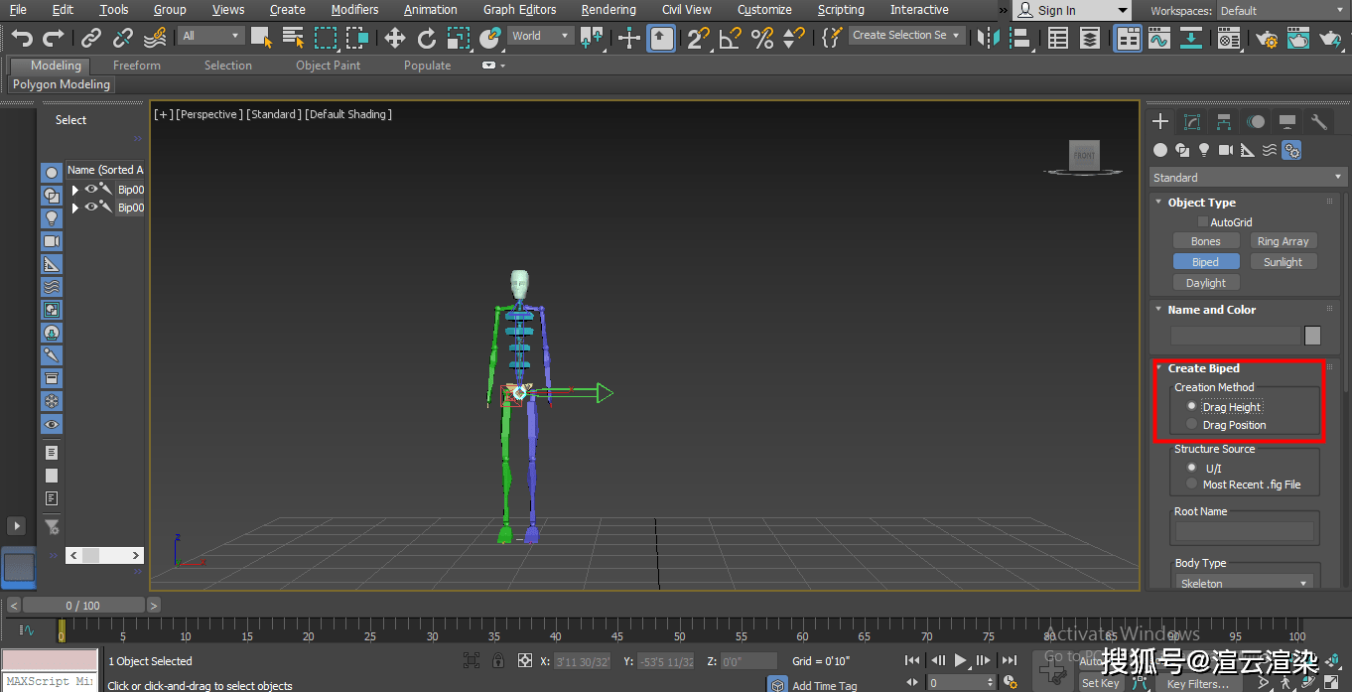Toggle visibility eye of first Bip00 object
Viewport: 1352px width, 692px height.
pos(90,189)
